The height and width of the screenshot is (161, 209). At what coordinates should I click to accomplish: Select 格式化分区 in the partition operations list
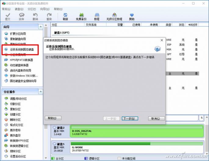click(x=17, y=125)
